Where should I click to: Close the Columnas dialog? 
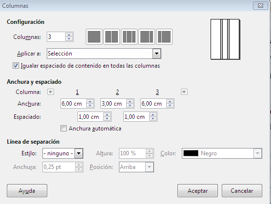pyautogui.click(x=260, y=6)
